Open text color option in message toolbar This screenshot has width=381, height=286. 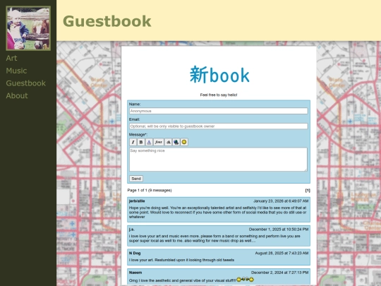pyautogui.click(x=149, y=142)
